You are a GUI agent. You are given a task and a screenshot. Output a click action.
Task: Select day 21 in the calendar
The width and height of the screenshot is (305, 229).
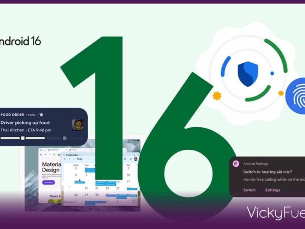tap(97, 188)
